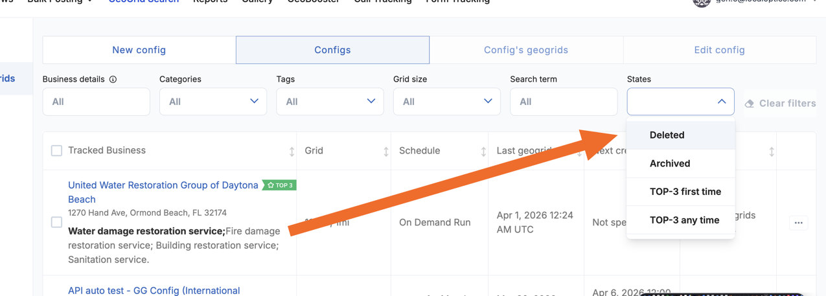
Task: Select Deleted from the States list
Action: pos(667,135)
